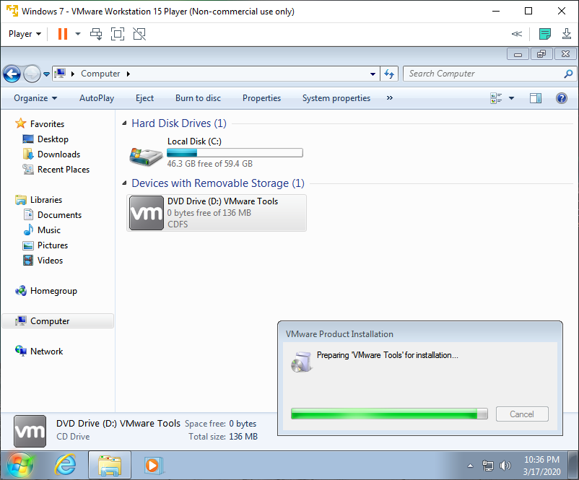Open Properties from the command bar
Image resolution: width=579 pixels, height=480 pixels.
(x=261, y=98)
